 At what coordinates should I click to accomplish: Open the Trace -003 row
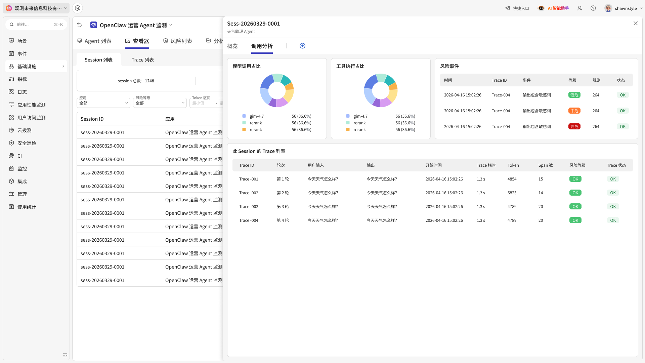coord(433,206)
